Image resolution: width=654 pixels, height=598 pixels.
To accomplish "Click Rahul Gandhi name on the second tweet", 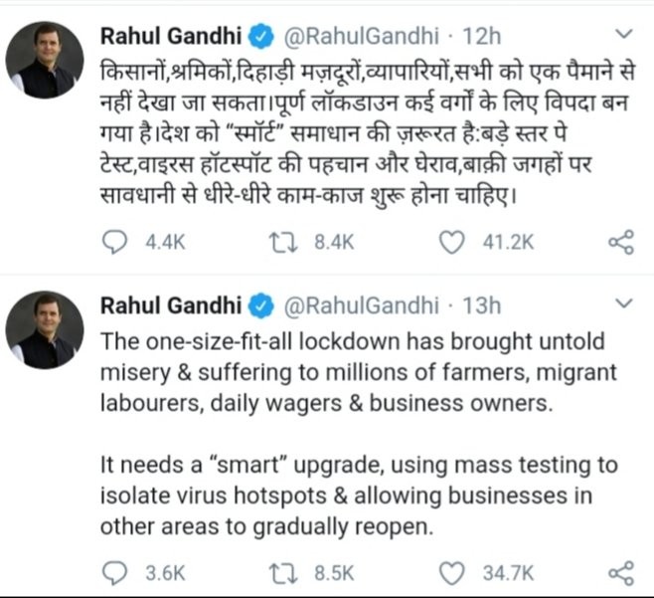I will coord(171,305).
